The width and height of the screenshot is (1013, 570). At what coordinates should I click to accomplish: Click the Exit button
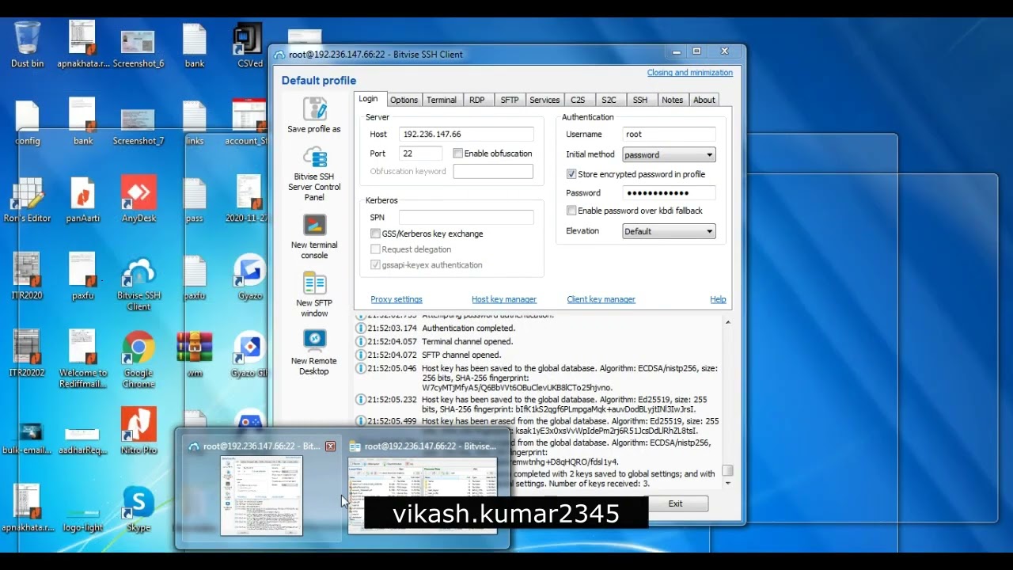coord(675,503)
